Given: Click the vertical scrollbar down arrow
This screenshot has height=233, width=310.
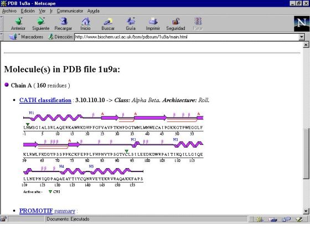Looking at the screenshot, I should pyautogui.click(x=306, y=211).
